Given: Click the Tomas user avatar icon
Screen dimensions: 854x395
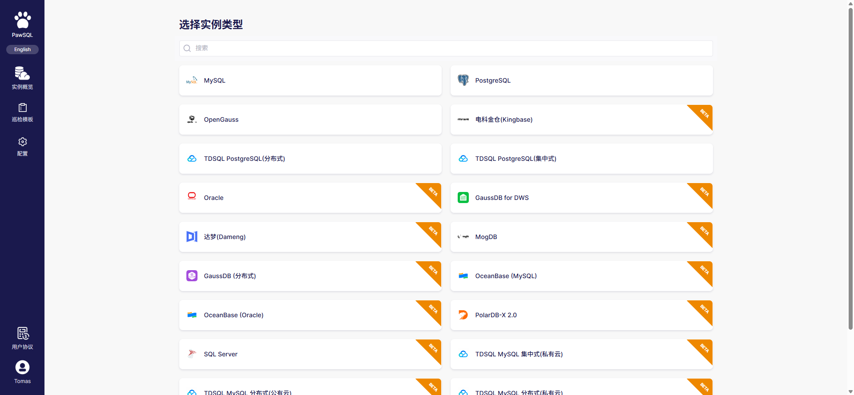Looking at the screenshot, I should (22, 367).
